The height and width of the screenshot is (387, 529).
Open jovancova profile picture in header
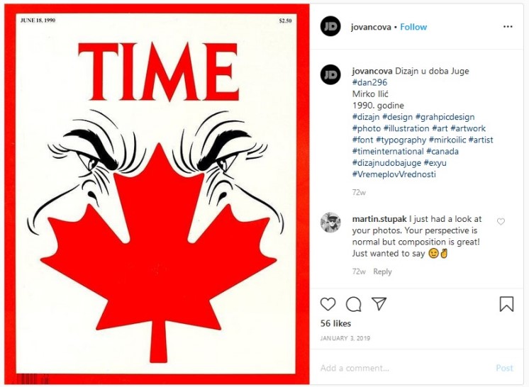coord(330,26)
